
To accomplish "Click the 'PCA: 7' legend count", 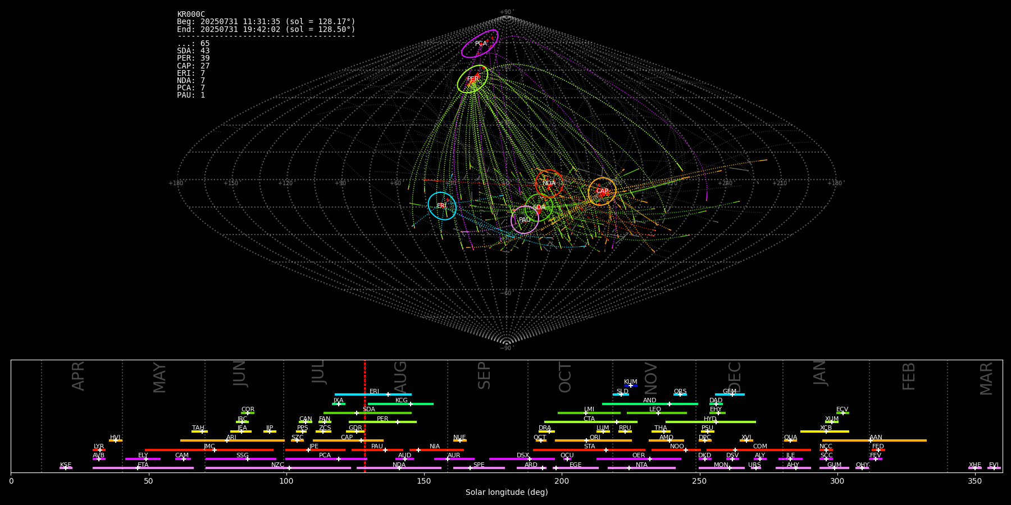I will pos(191,88).
